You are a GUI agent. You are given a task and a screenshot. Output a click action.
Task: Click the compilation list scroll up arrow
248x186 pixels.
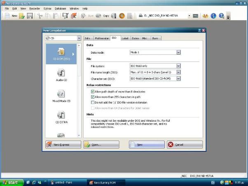pos(79,46)
